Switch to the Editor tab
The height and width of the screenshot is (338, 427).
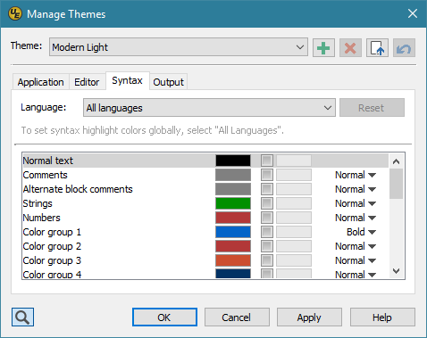tap(87, 82)
